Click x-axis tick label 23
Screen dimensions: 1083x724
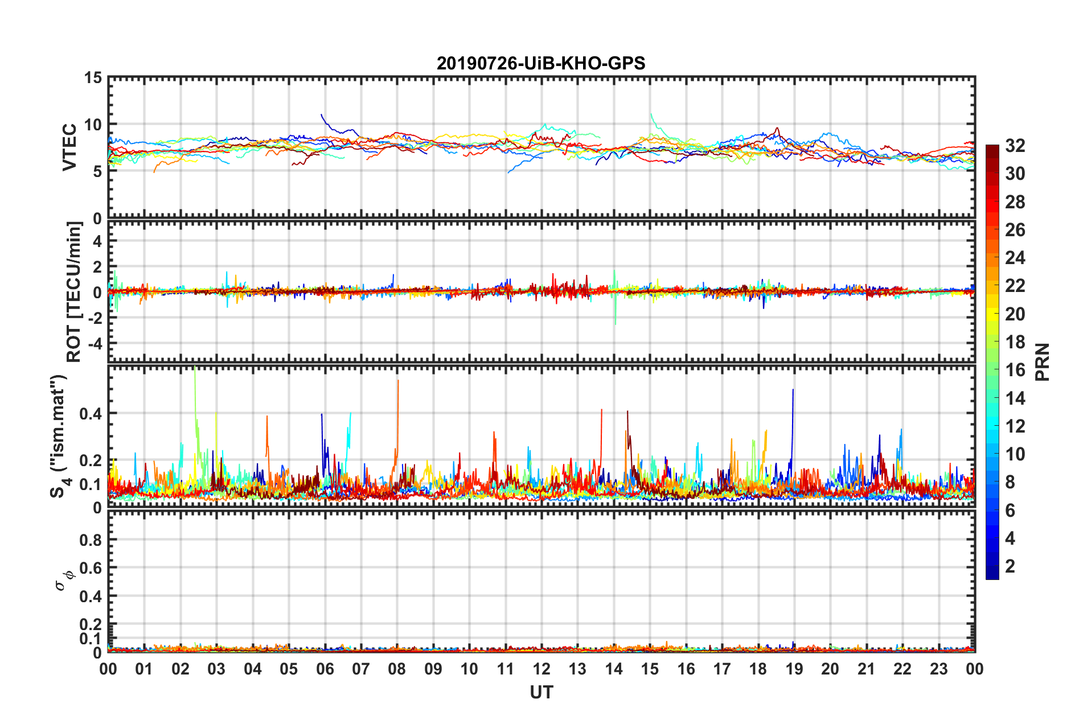click(x=939, y=669)
